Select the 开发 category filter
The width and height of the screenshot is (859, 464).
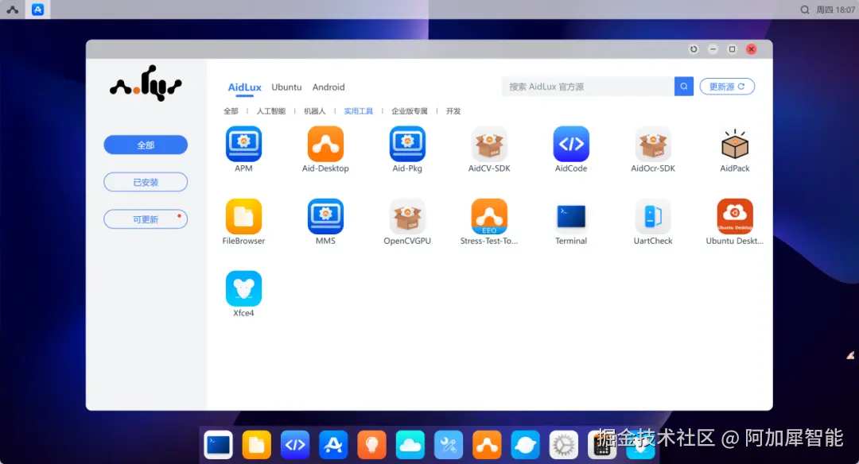[x=453, y=111]
